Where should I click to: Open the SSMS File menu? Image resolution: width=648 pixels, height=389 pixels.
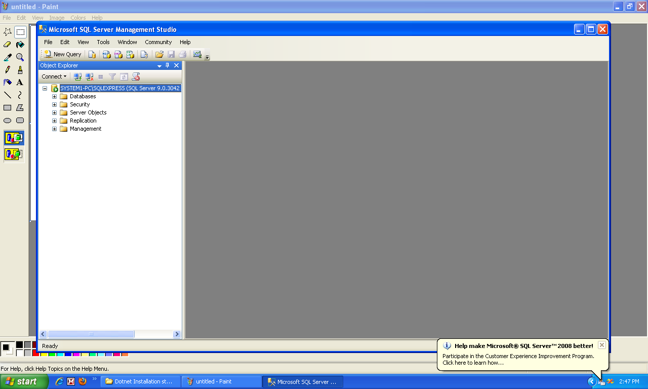[x=48, y=42]
